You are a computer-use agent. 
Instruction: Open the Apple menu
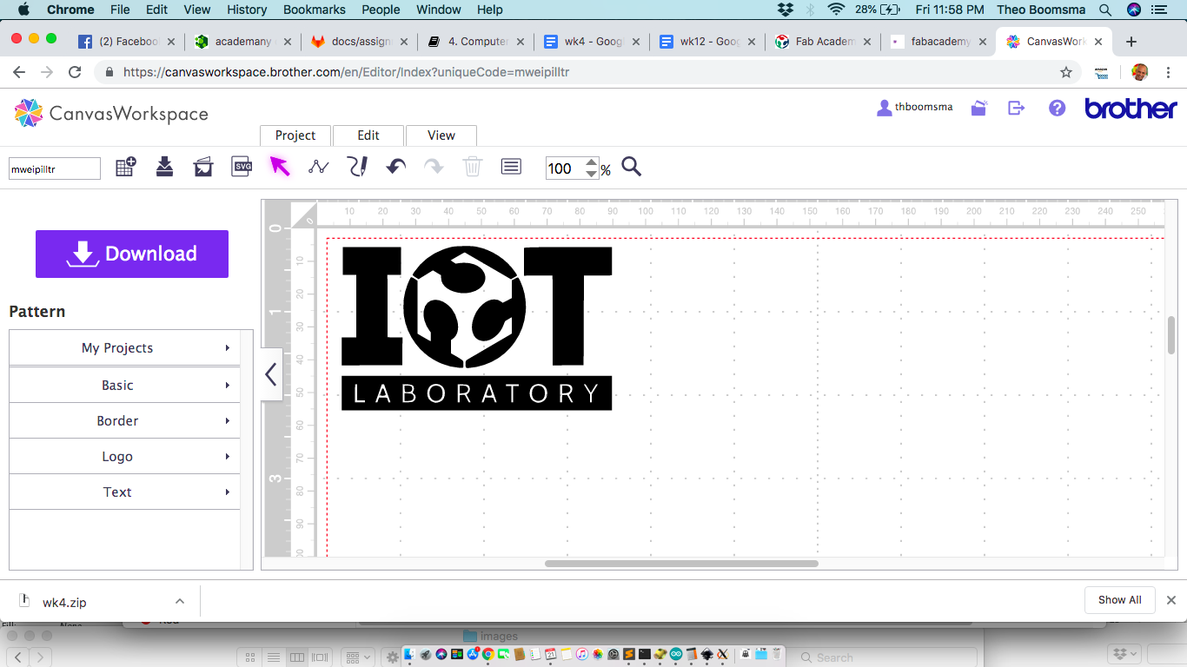23,10
